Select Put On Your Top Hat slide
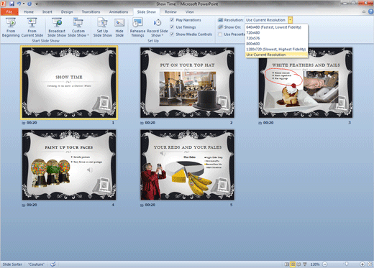This screenshot has height=268, width=374. click(187, 83)
